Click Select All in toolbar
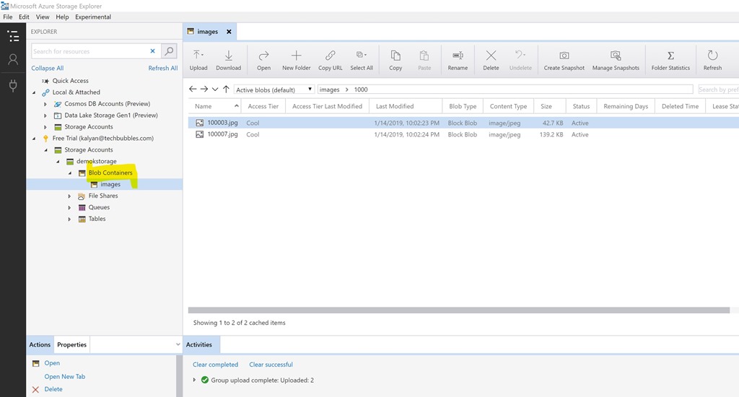This screenshot has height=397, width=739. click(x=362, y=61)
